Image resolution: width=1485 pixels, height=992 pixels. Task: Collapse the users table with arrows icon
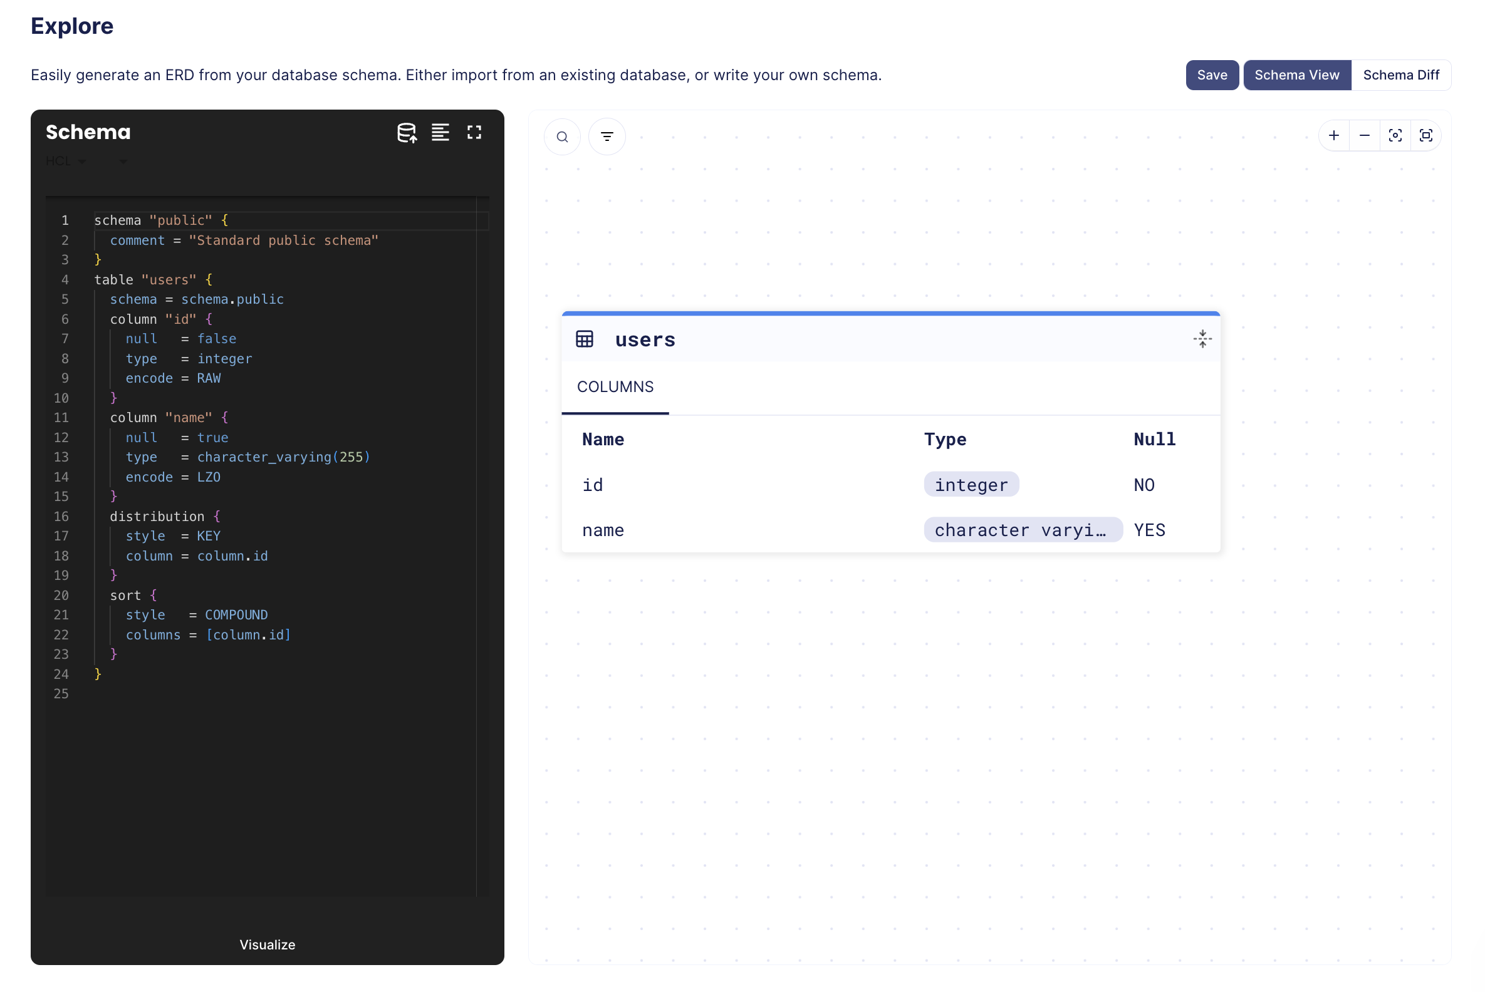click(1202, 339)
